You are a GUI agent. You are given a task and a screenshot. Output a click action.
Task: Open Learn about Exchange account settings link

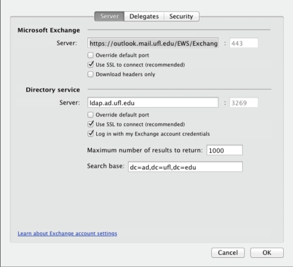coord(67,233)
